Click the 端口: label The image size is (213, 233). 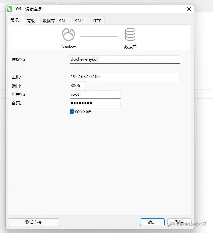pyautogui.click(x=16, y=86)
